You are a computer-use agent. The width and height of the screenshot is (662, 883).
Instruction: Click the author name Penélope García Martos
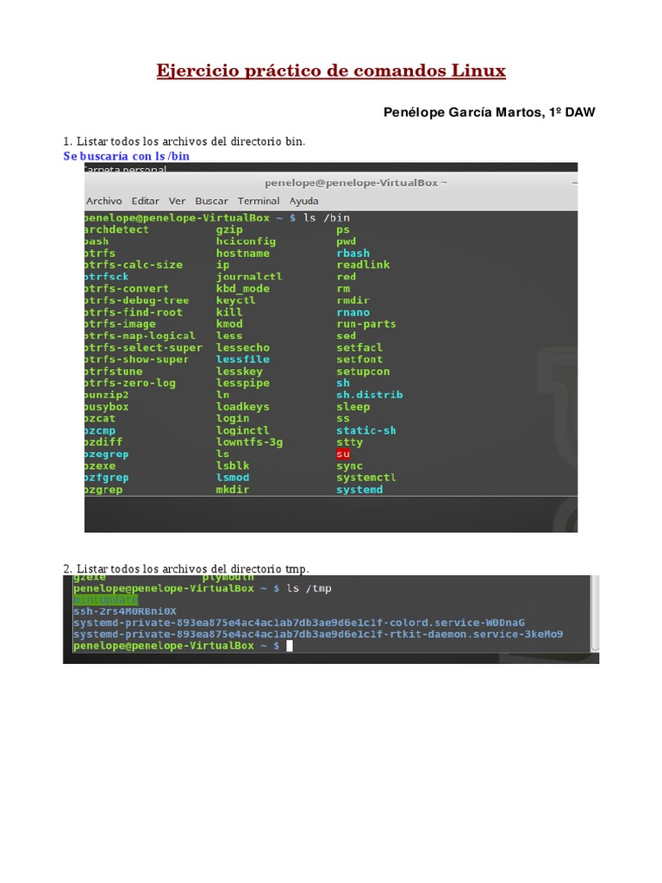[464, 112]
